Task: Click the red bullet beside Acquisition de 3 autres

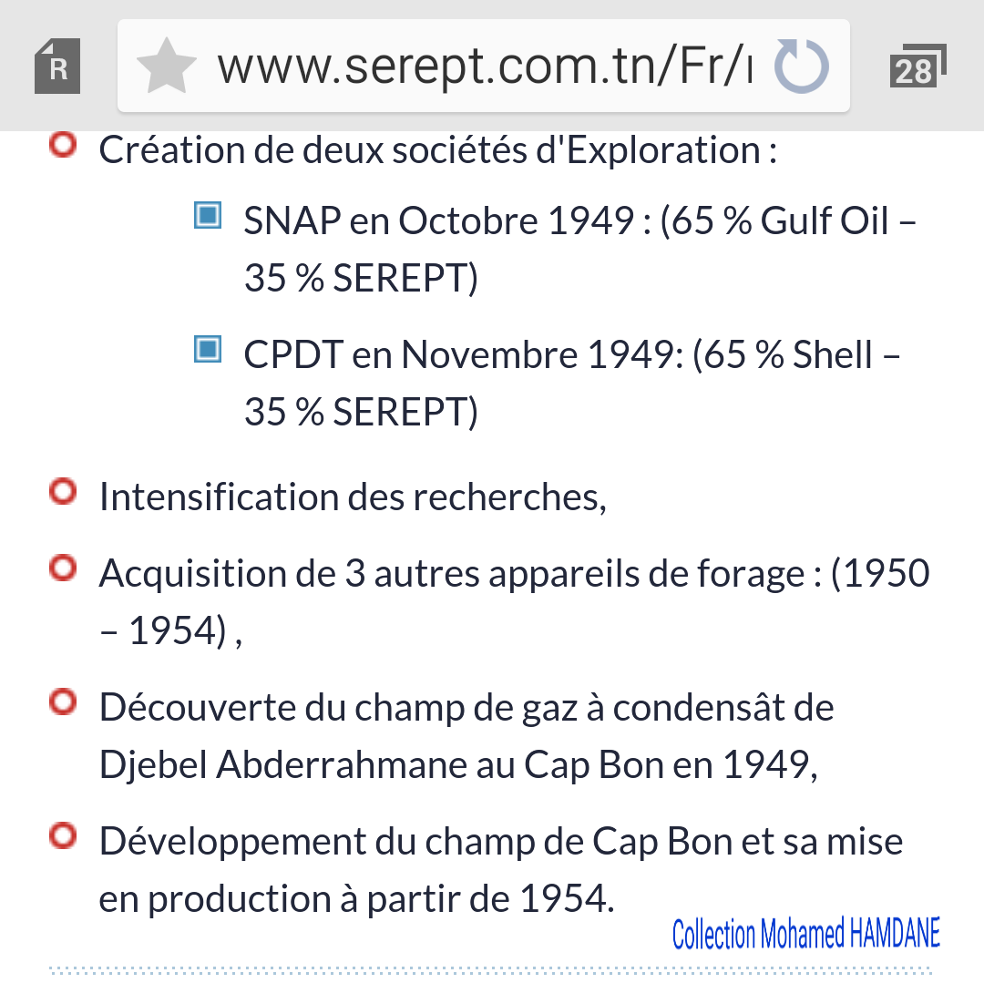Action: (x=62, y=569)
